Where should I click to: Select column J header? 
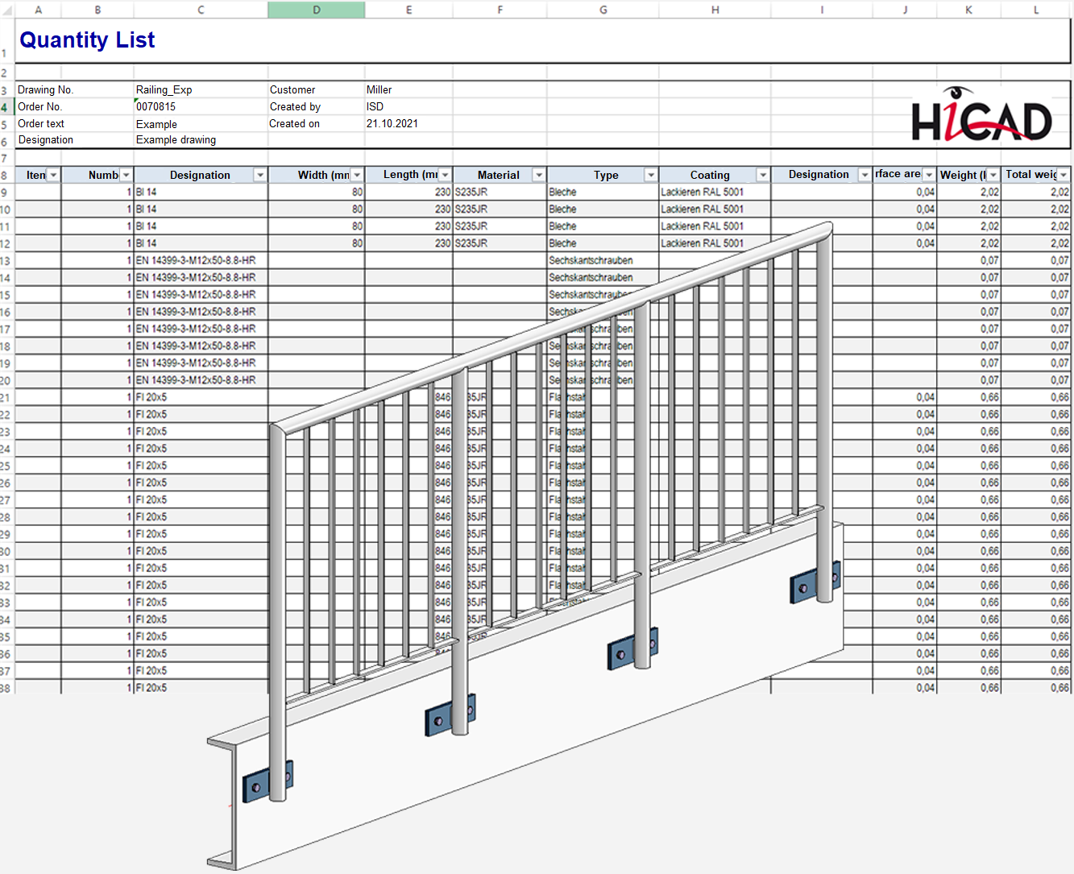905,10
